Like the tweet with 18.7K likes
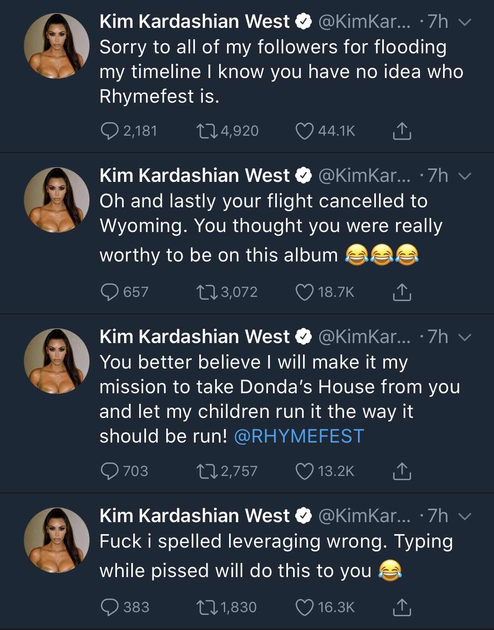 (x=304, y=292)
